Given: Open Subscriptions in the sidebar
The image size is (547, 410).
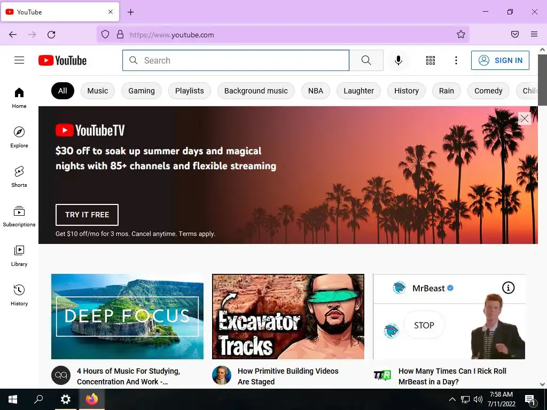Looking at the screenshot, I should click(19, 216).
